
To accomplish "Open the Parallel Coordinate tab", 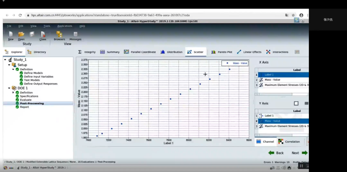I will coord(140,52).
